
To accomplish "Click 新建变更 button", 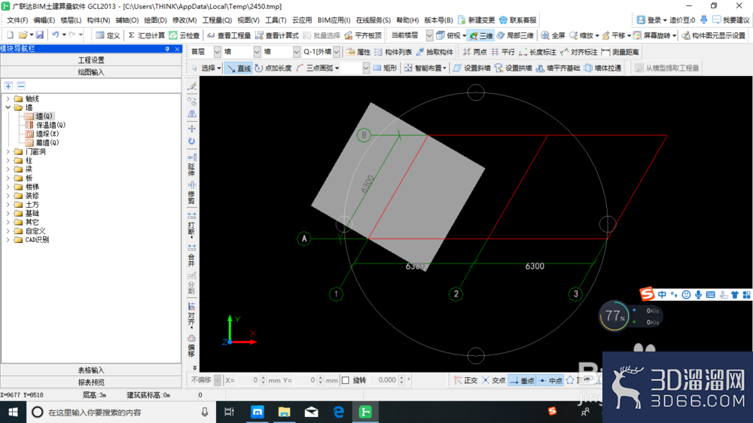I will pyautogui.click(x=476, y=20).
